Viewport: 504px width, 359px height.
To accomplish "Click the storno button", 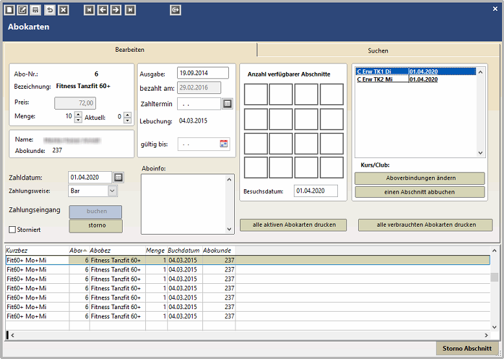I will coord(95,226).
